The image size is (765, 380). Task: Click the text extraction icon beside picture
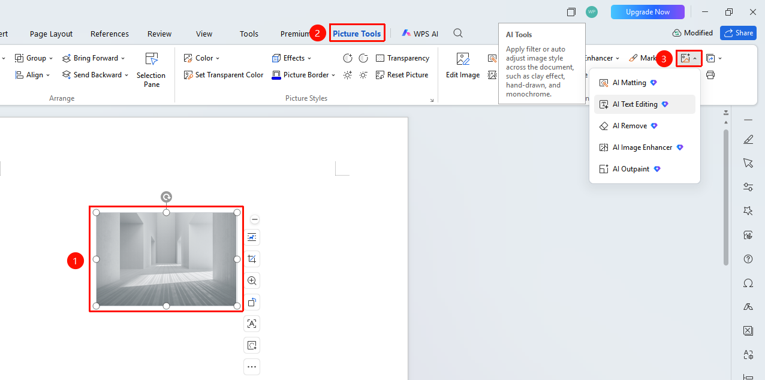pos(252,324)
